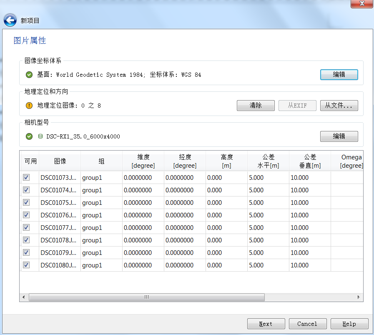Click the yellow warning icon for geolocation
Viewport: 374px width, 335px height.
[x=29, y=106]
